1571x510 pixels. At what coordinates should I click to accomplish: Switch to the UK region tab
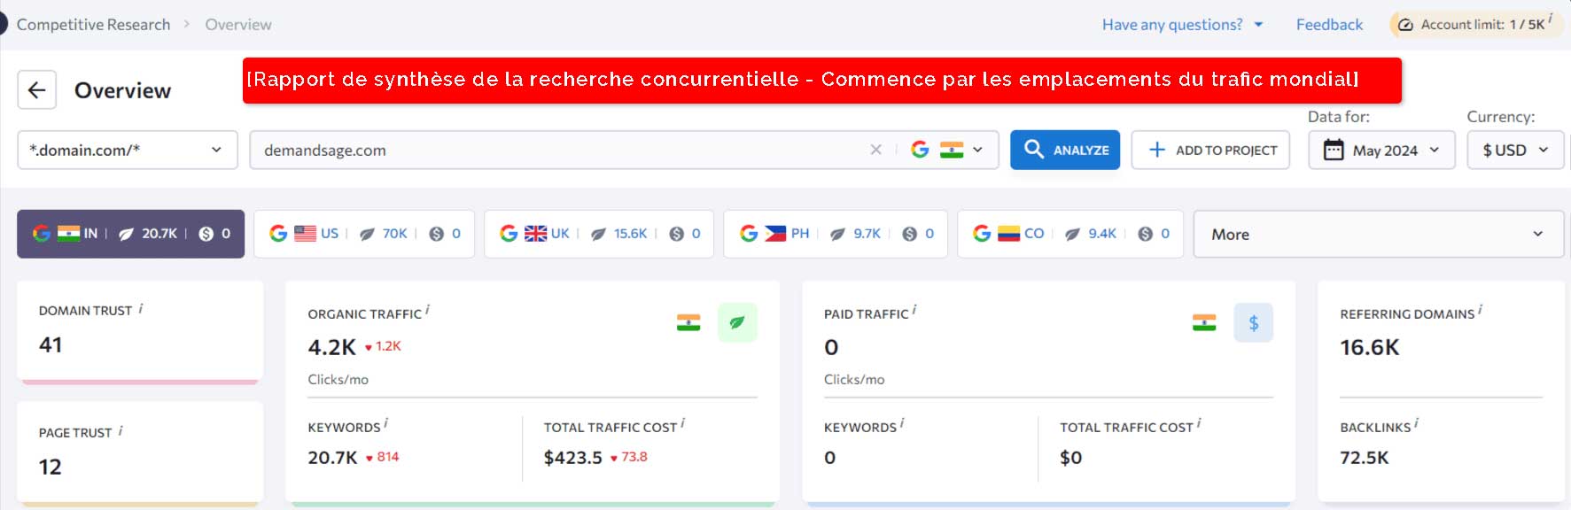599,234
